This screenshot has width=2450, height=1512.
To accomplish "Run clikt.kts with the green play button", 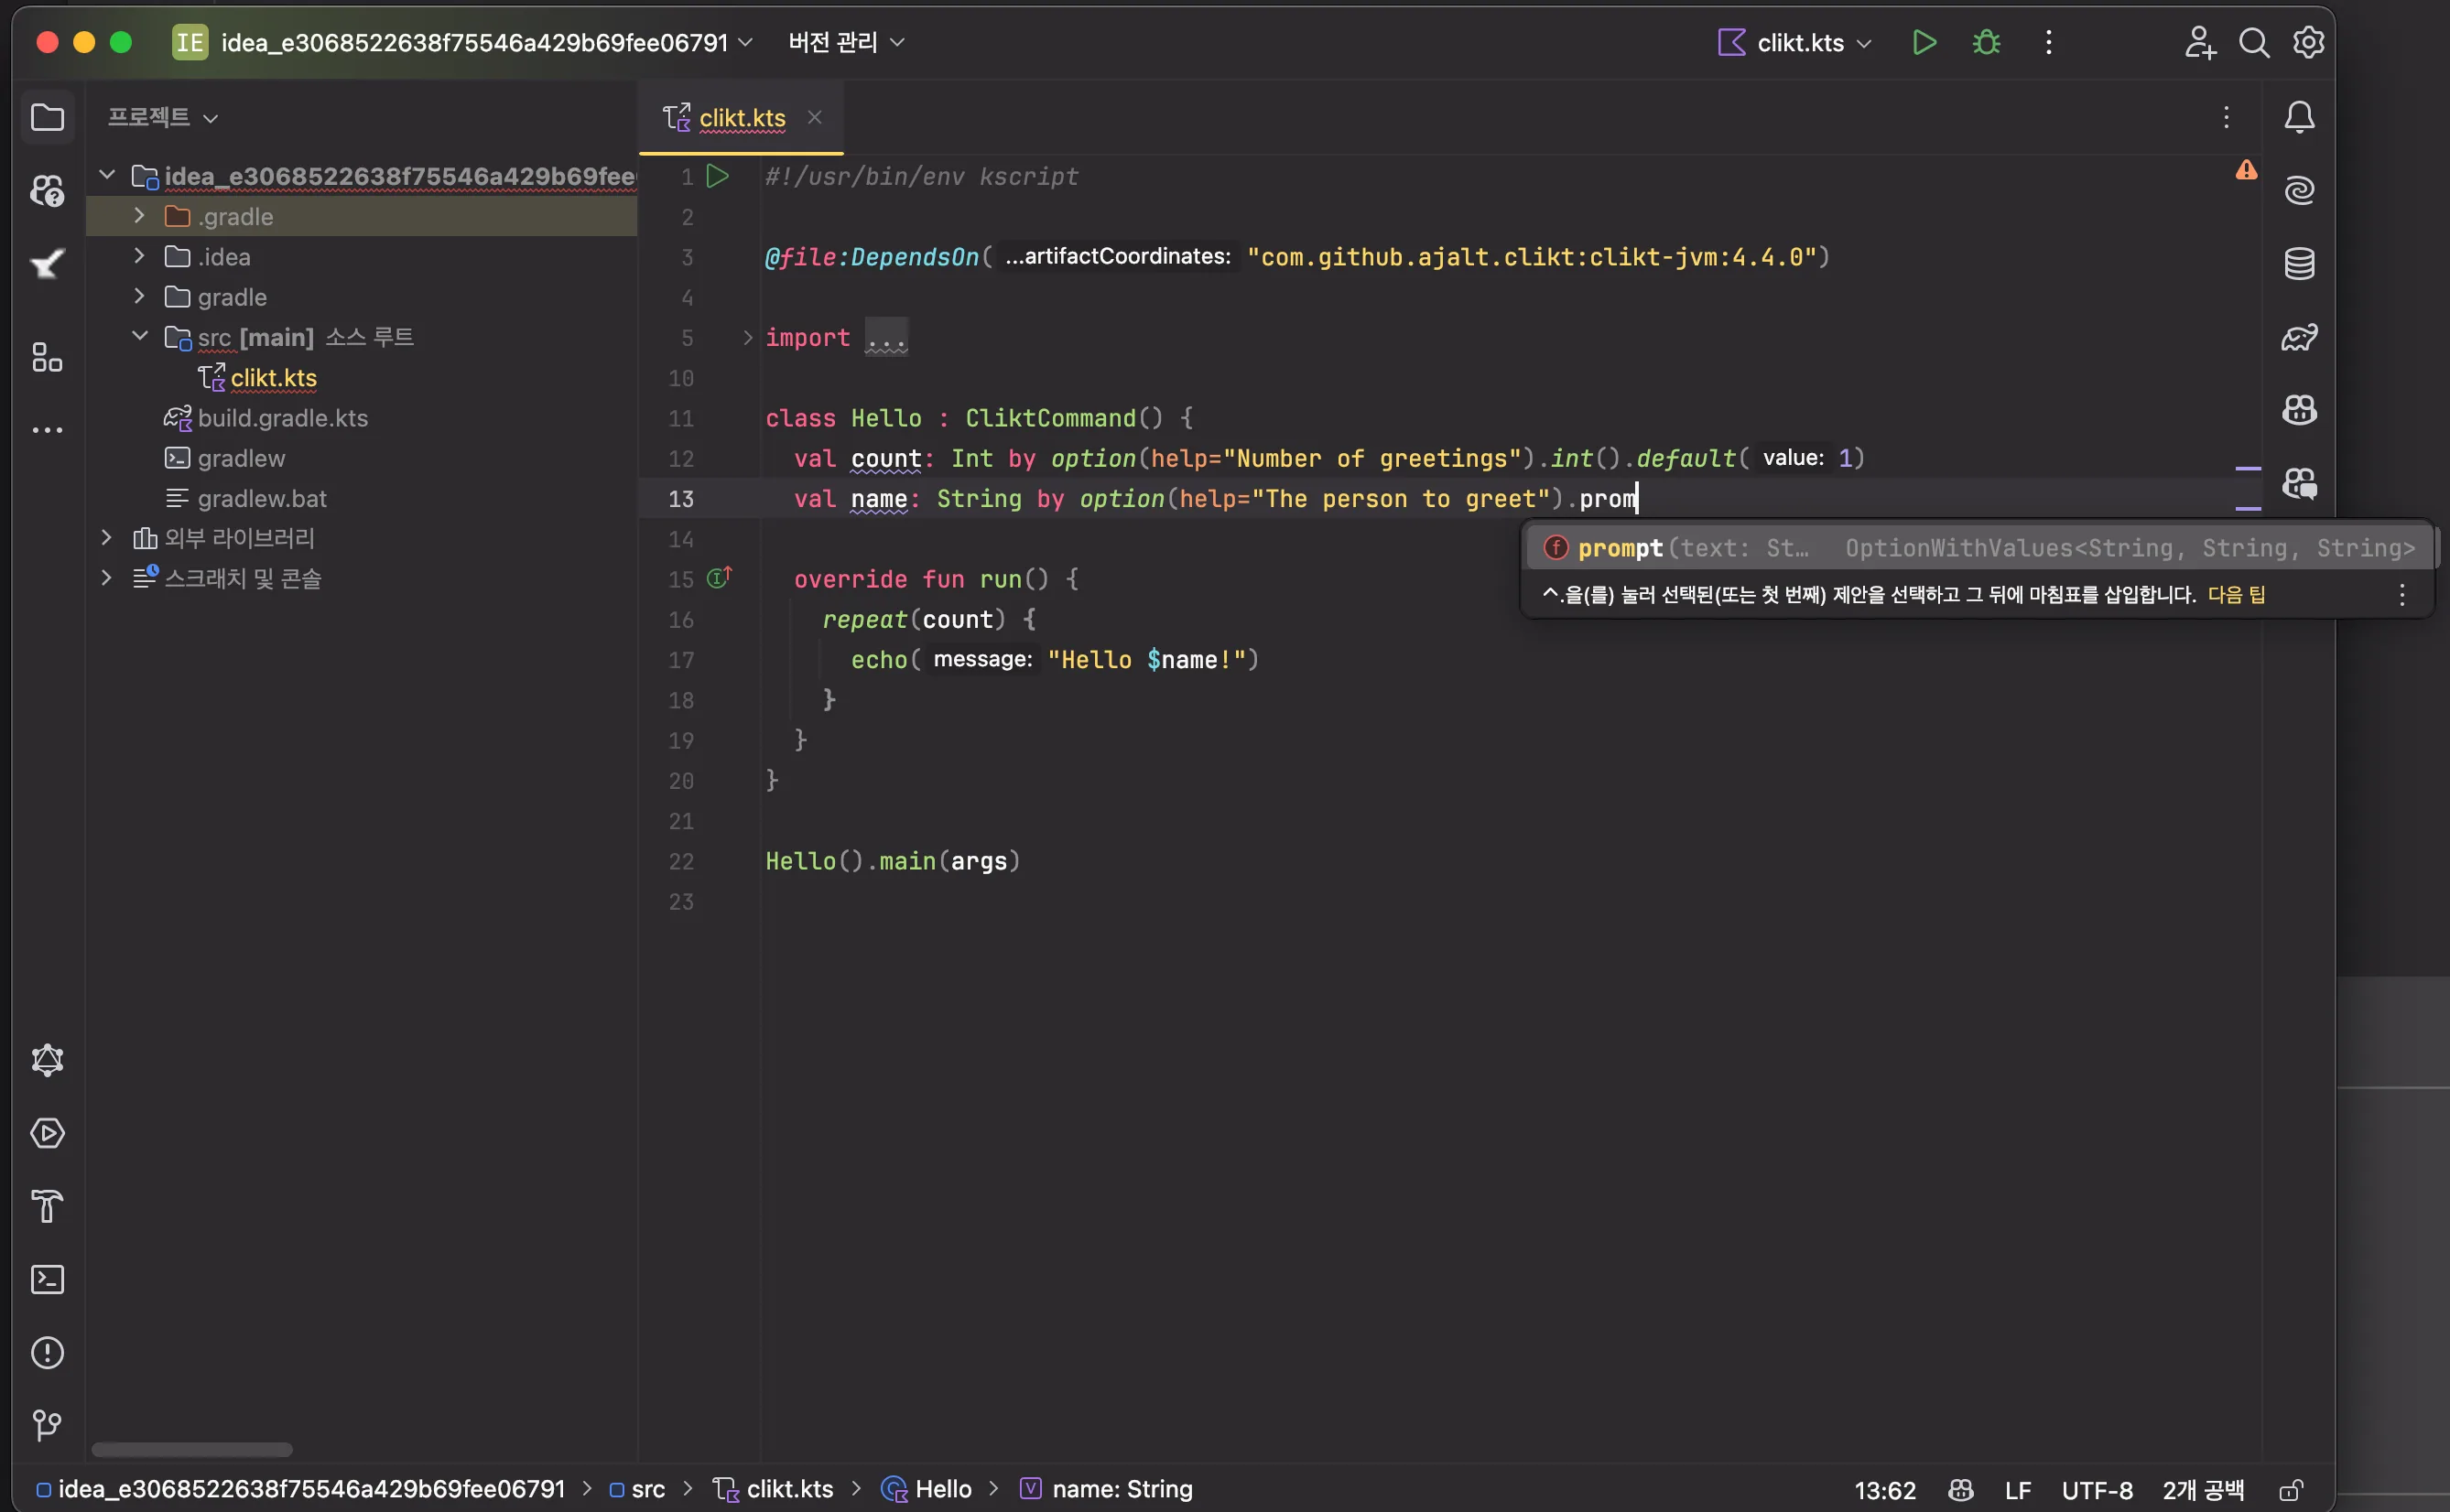I will coord(1924,42).
